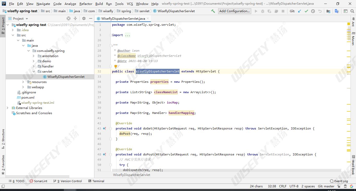Open the Tools menu
Image resolution: width=356 pixels, height=191 pixels.
(119, 4)
